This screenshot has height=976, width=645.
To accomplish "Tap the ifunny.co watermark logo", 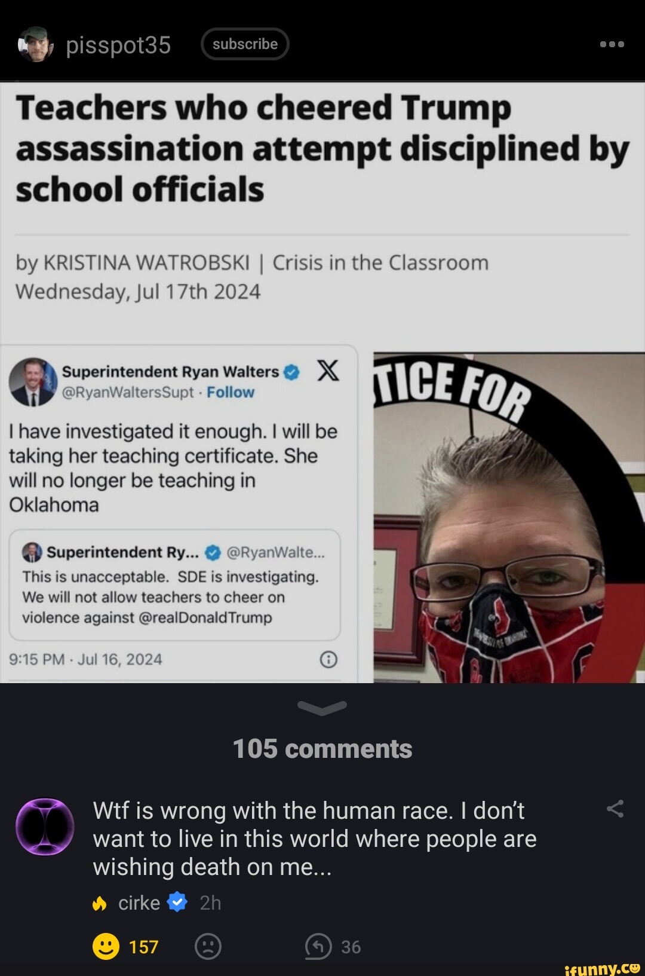I will tap(602, 968).
